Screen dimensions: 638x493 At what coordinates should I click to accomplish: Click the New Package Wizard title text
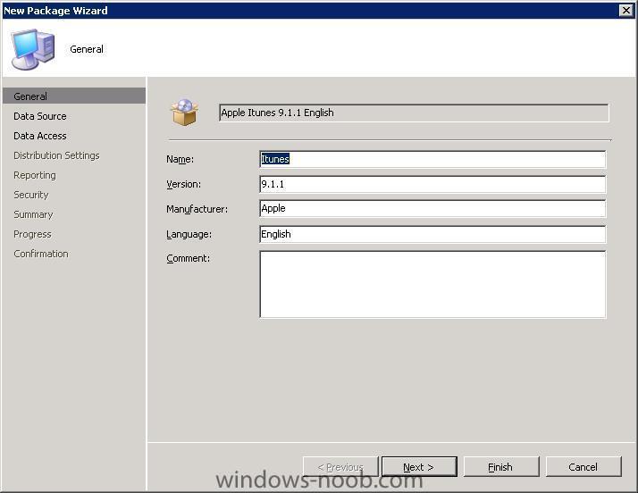click(x=55, y=11)
